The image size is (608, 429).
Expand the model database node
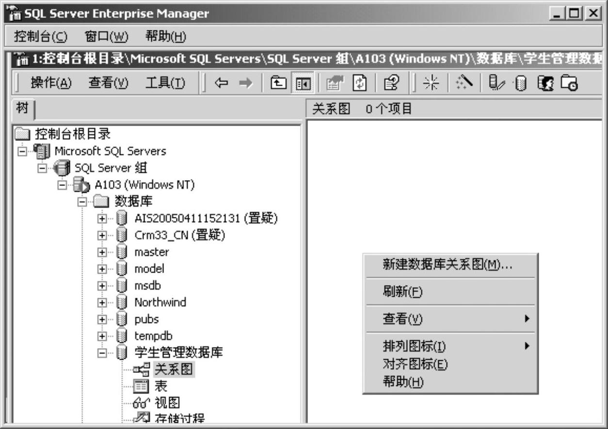pos(102,269)
